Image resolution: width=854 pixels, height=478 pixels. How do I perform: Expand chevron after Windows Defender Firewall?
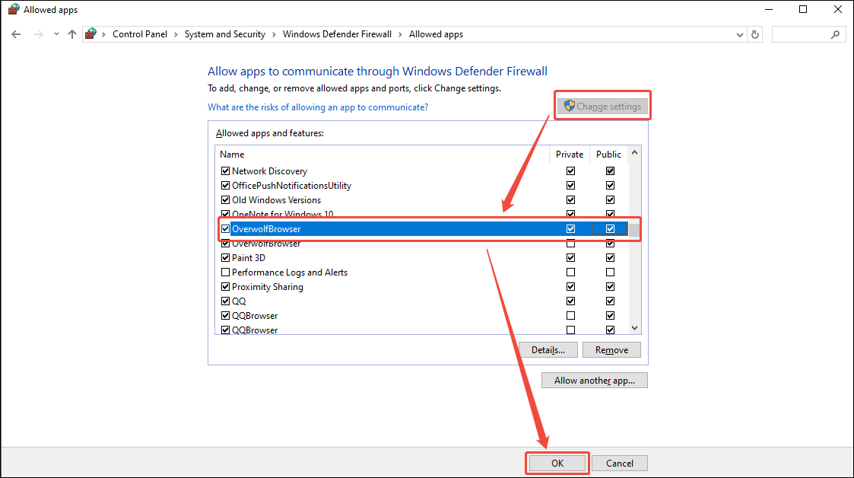[400, 34]
